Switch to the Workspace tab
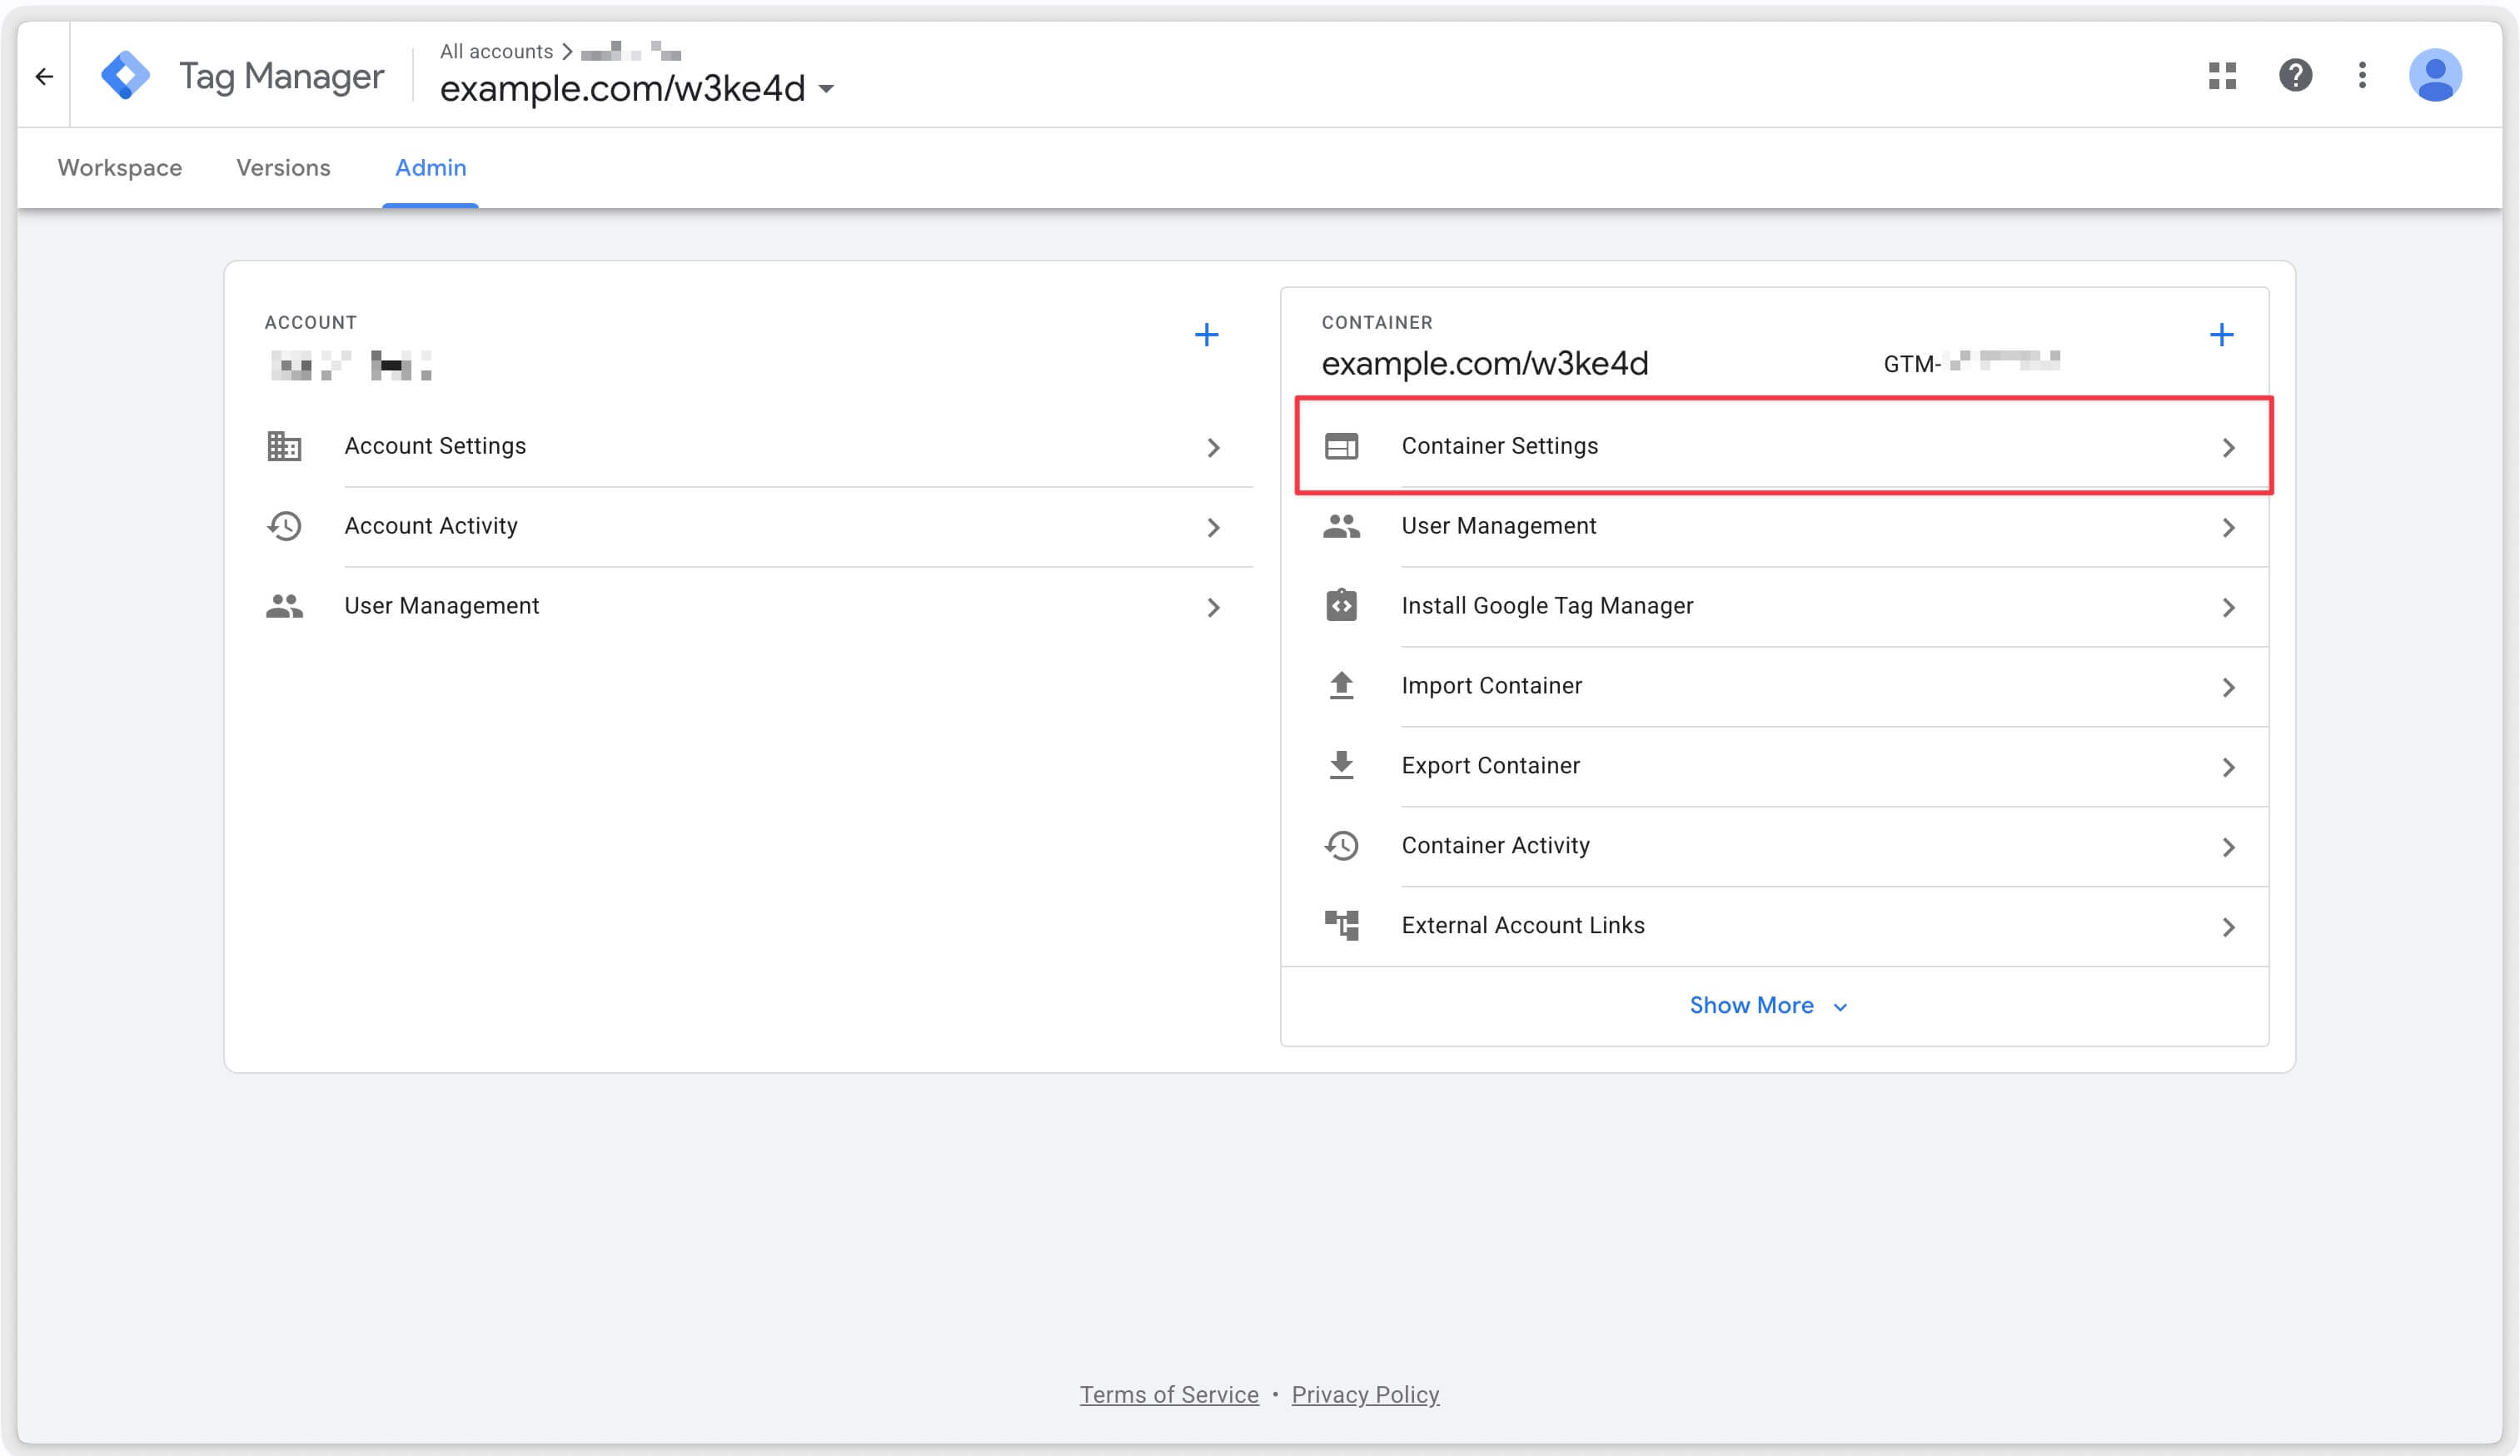2520x1456 pixels. pos(120,168)
